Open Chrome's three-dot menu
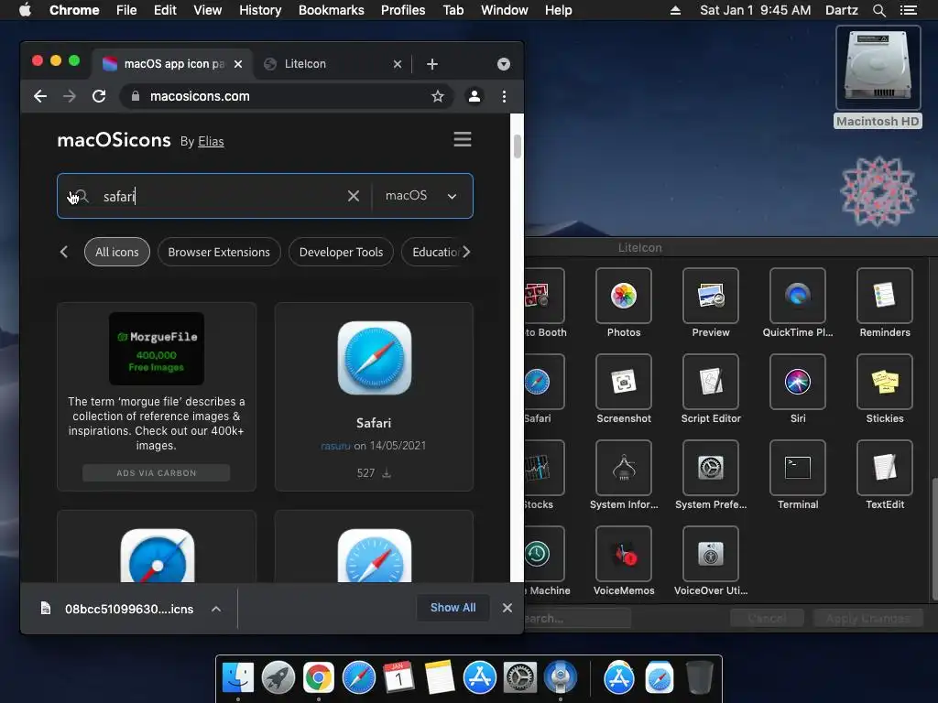Viewport: 938px width, 703px height. click(505, 96)
